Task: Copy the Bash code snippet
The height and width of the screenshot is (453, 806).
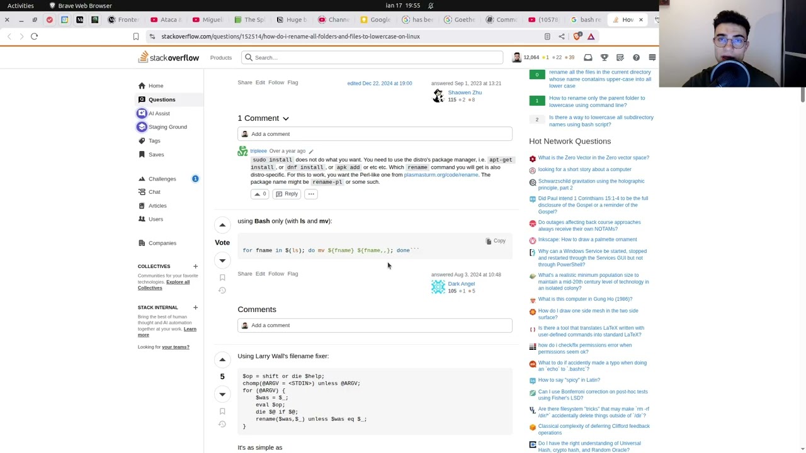Action: (496, 241)
